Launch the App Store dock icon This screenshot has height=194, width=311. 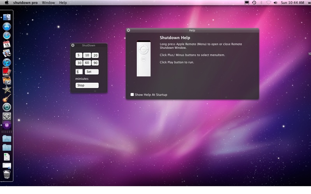click(x=7, y=26)
